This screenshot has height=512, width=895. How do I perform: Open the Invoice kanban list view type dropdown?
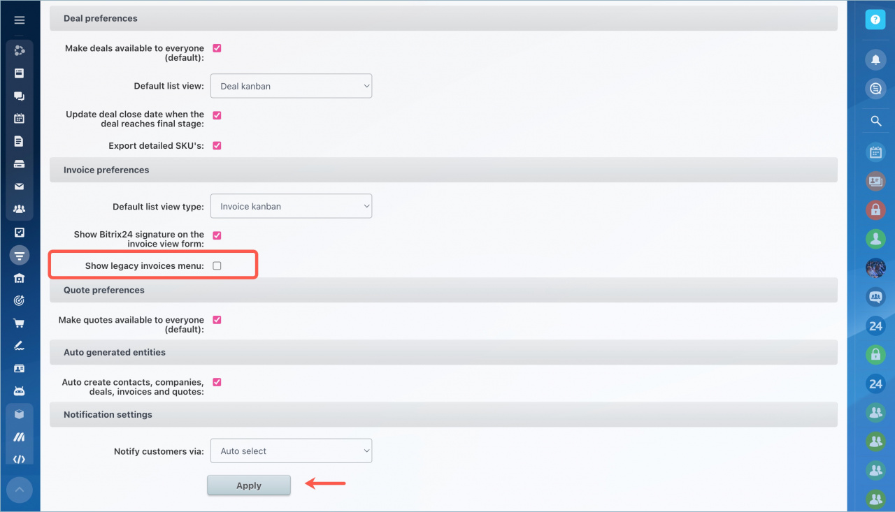291,206
